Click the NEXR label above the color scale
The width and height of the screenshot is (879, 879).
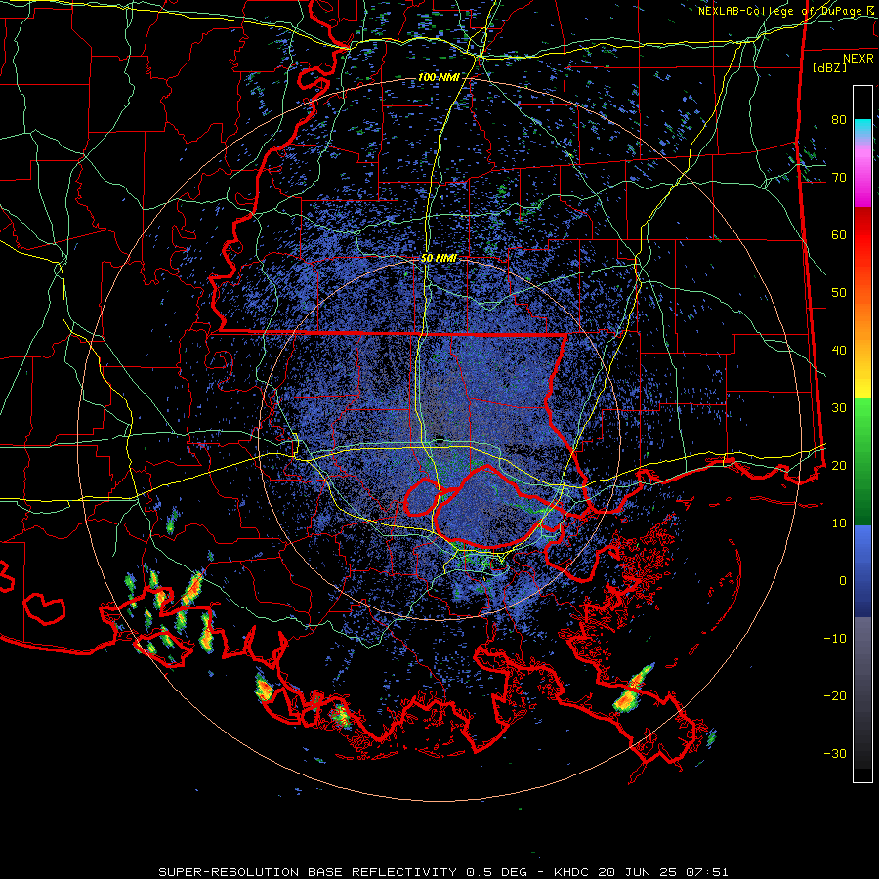[x=858, y=59]
